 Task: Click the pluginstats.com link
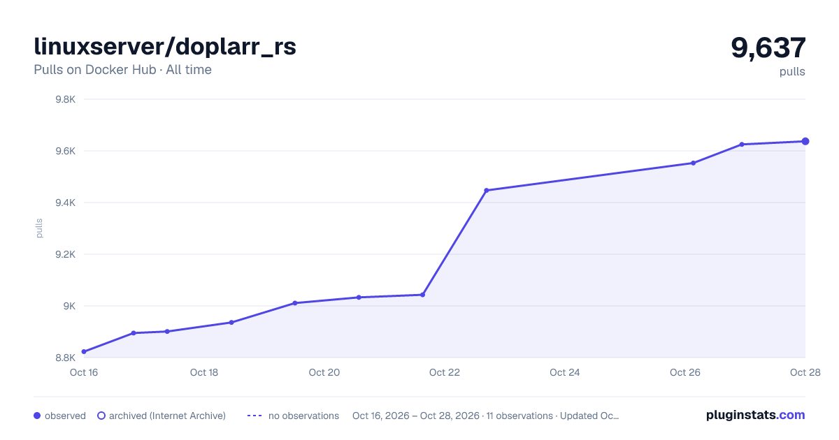point(756,415)
